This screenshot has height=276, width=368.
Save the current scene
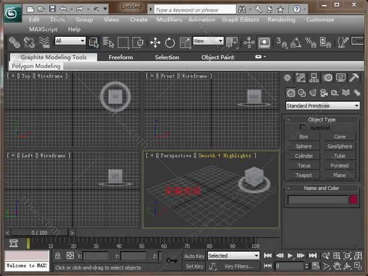click(x=52, y=10)
